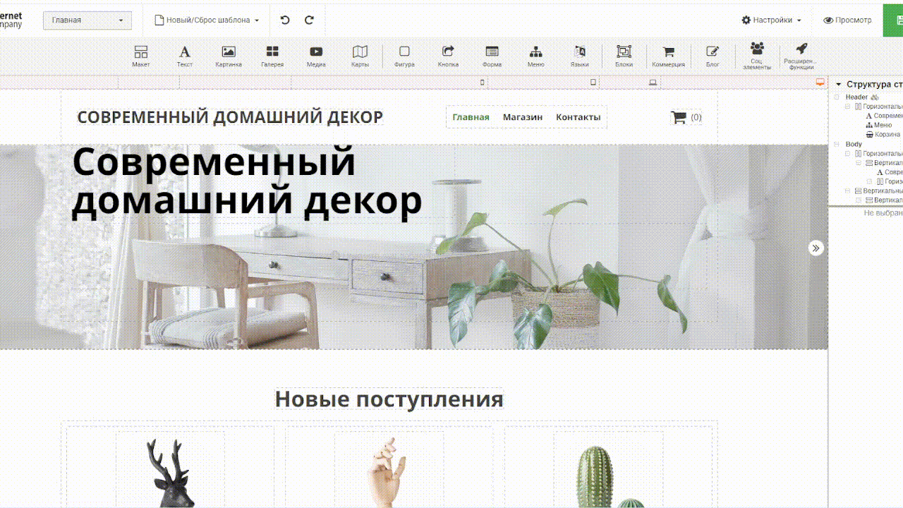Viewport: 903px width, 508px height.
Task: Click Контакты in the site menu
Action: coord(578,117)
